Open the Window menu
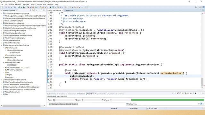 pos(50,4)
